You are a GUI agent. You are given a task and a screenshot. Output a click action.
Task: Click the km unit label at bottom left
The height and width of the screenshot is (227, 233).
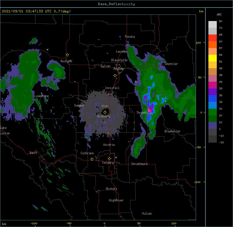tap(4, 224)
